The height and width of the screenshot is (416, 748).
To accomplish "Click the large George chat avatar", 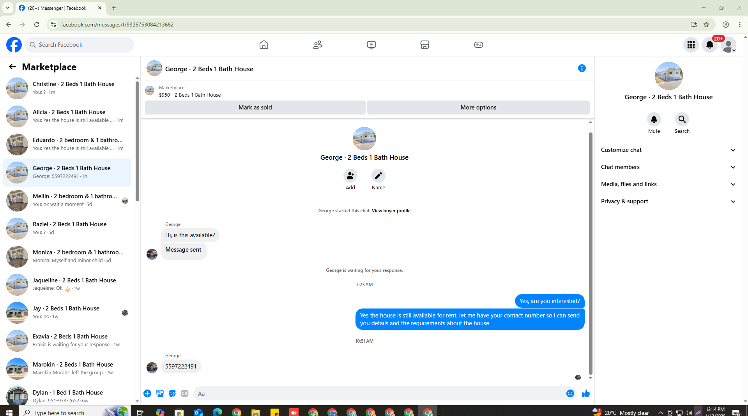I will (364, 139).
